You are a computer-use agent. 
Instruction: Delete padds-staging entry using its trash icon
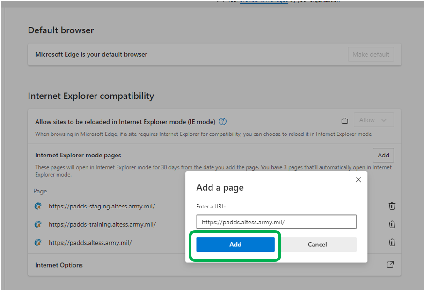[392, 206]
